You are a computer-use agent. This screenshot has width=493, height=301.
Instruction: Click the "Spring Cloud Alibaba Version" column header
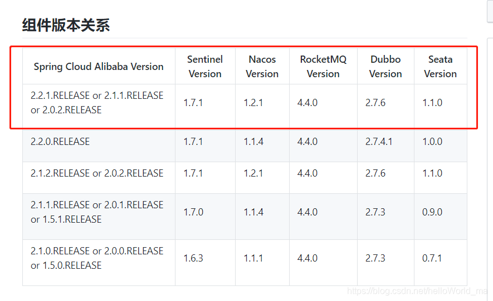coord(99,67)
